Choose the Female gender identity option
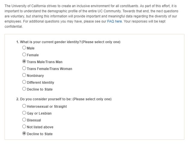The width and height of the screenshot is (191, 144). [24, 54]
